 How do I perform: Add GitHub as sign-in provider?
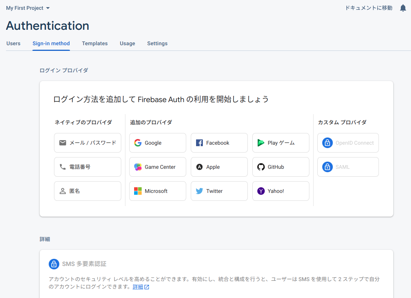pos(281,167)
